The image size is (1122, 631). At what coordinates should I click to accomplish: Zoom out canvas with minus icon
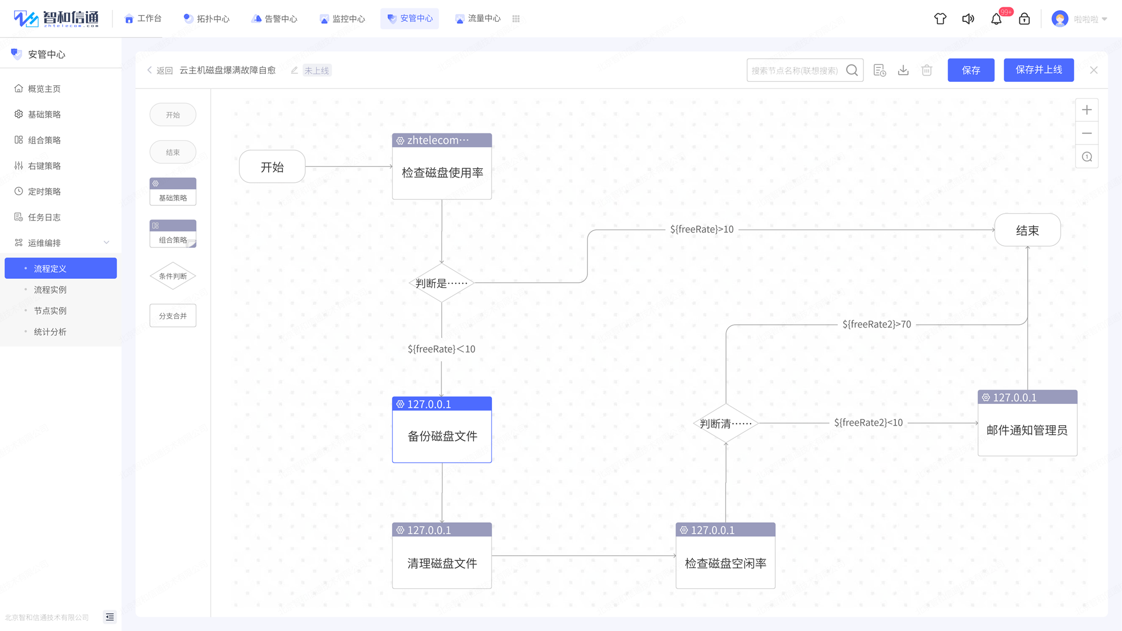1087,133
